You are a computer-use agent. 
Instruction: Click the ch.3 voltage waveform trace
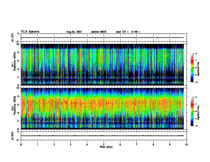[102, 136]
